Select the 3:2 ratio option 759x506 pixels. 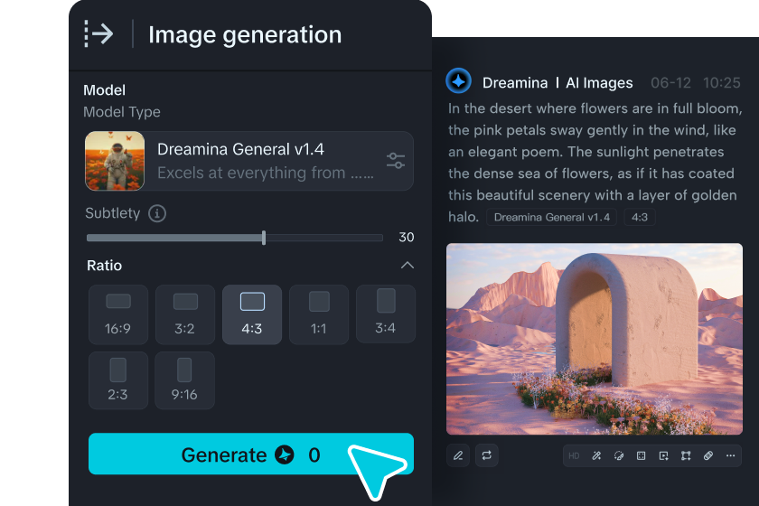[x=185, y=314]
